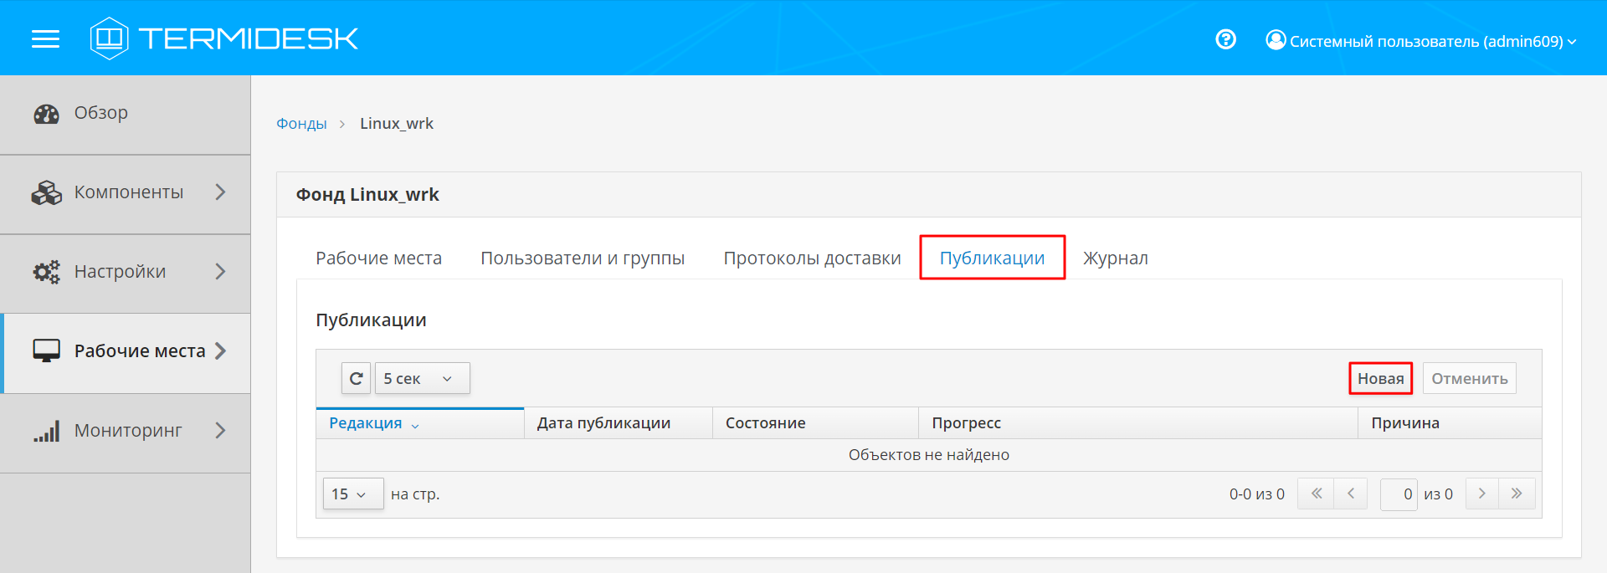Click the page number input field

point(1398,494)
